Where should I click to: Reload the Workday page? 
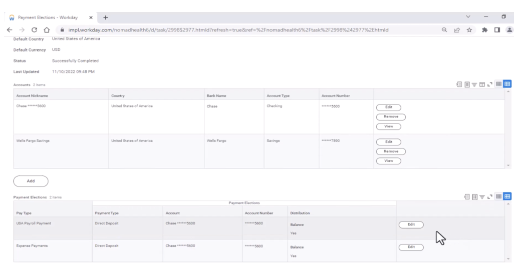click(34, 30)
